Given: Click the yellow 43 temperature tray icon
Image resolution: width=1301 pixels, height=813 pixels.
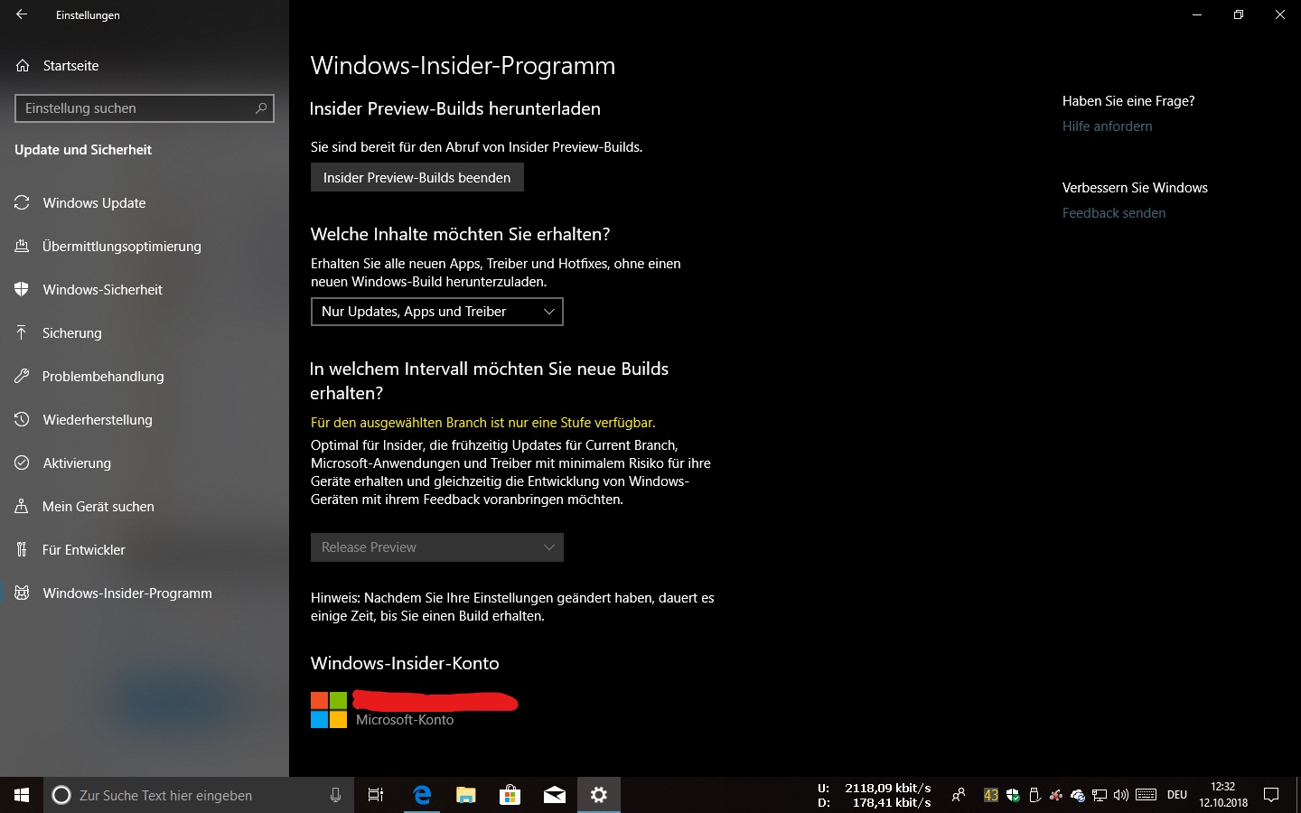Looking at the screenshot, I should pos(991,795).
